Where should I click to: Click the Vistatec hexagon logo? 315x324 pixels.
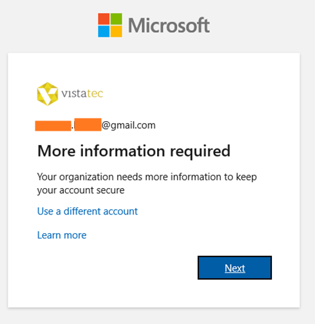(48, 94)
